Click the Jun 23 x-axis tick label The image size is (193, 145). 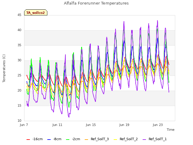coord(158,125)
